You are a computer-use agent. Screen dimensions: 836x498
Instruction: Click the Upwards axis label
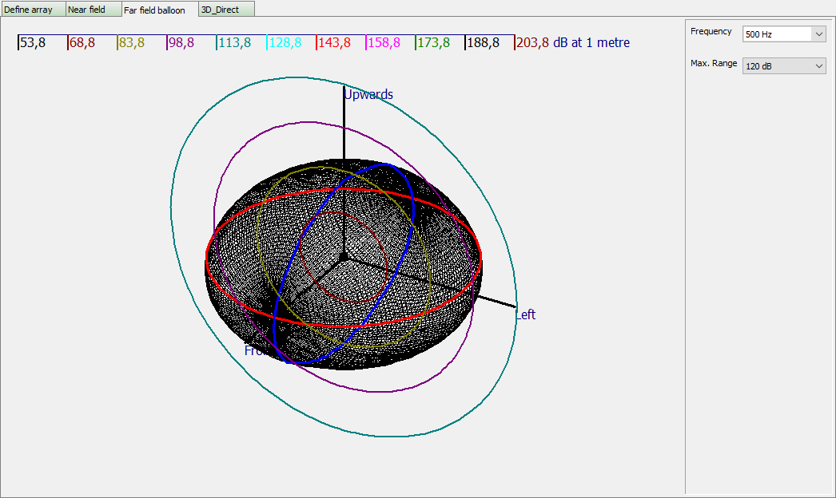[368, 94]
